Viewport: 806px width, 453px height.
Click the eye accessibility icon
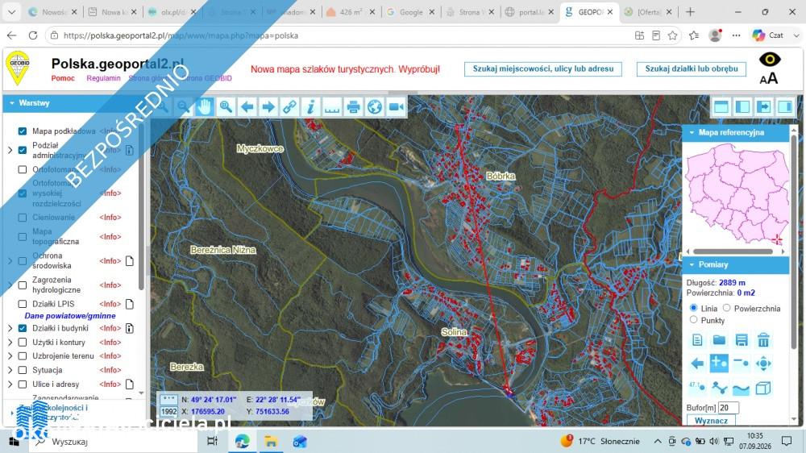pyautogui.click(x=770, y=60)
